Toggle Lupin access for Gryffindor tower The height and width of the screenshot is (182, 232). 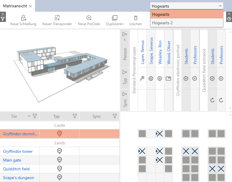pyautogui.click(x=142, y=151)
